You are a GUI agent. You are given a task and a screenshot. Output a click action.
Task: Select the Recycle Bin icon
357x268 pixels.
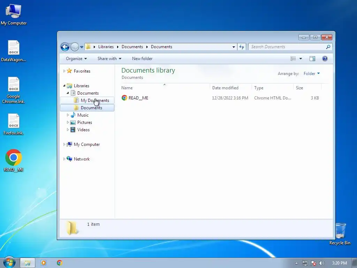(x=340, y=234)
